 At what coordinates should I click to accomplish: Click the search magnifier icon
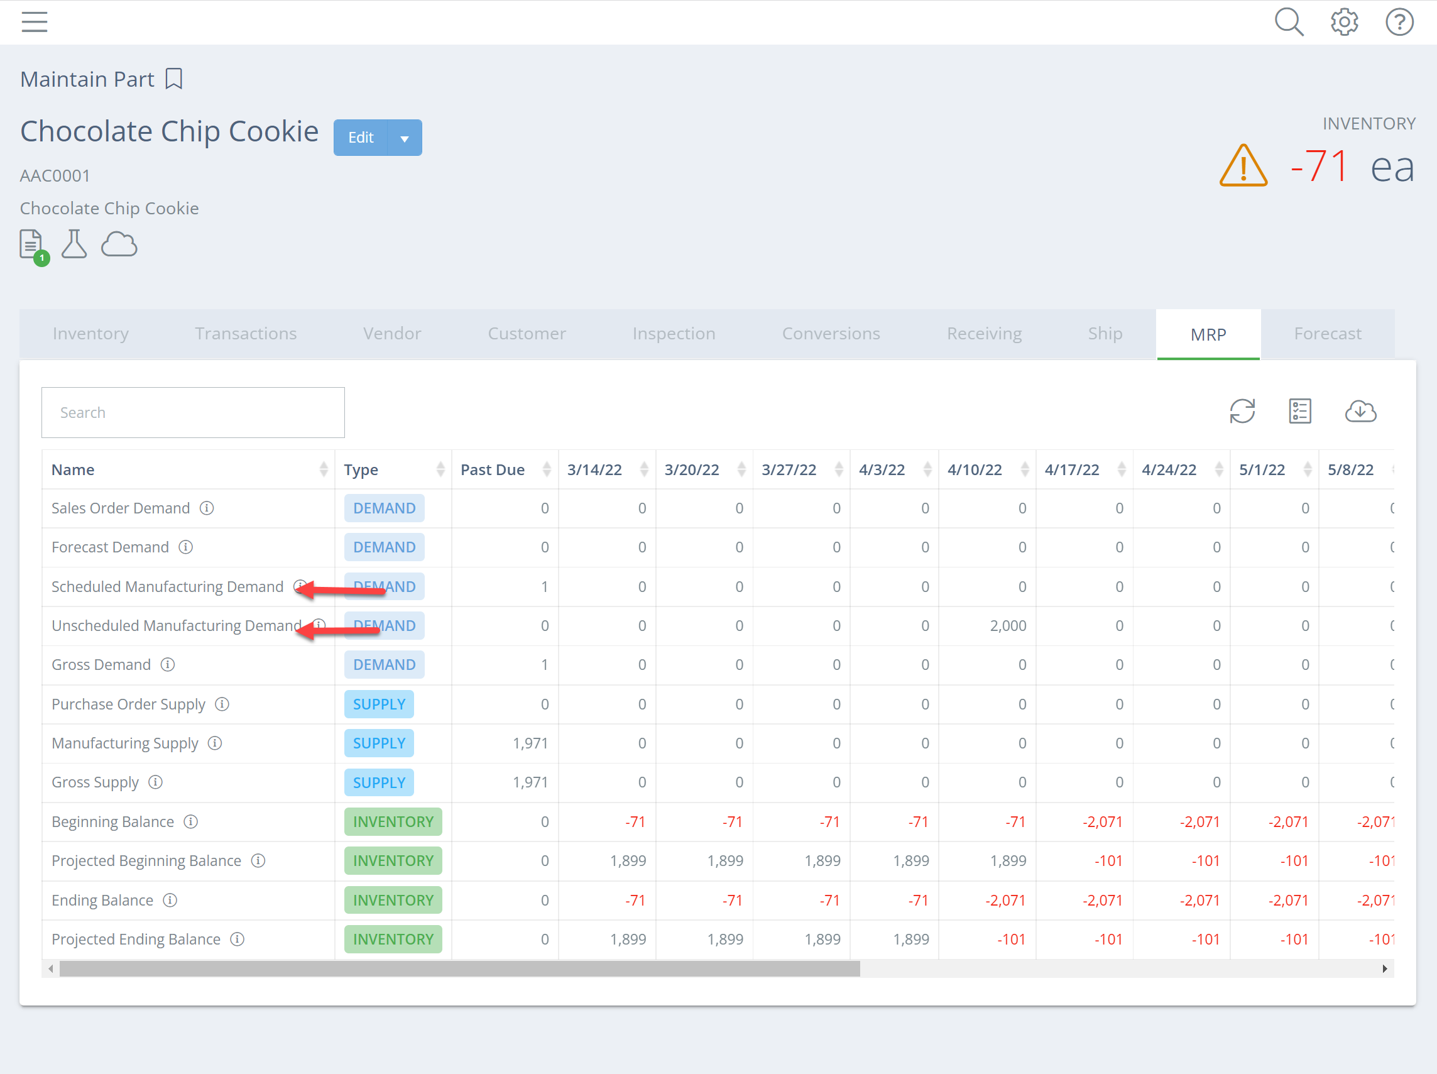[x=1288, y=22]
